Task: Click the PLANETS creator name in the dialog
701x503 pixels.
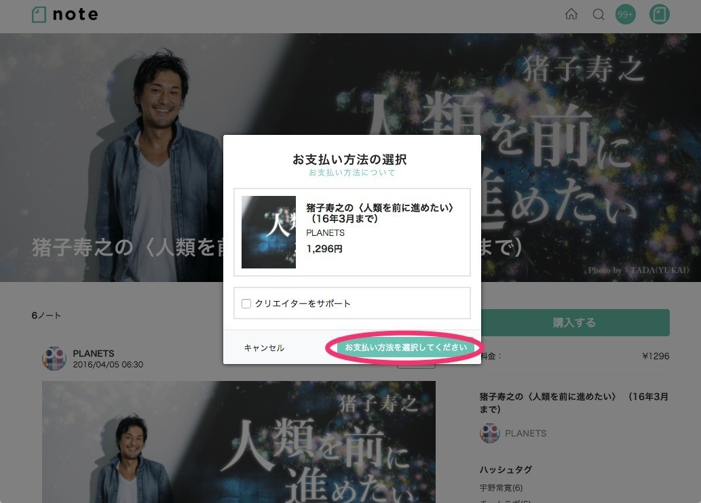Action: 325,233
